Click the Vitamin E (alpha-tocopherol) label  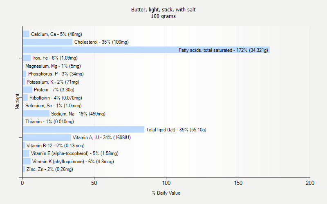tap(74, 153)
